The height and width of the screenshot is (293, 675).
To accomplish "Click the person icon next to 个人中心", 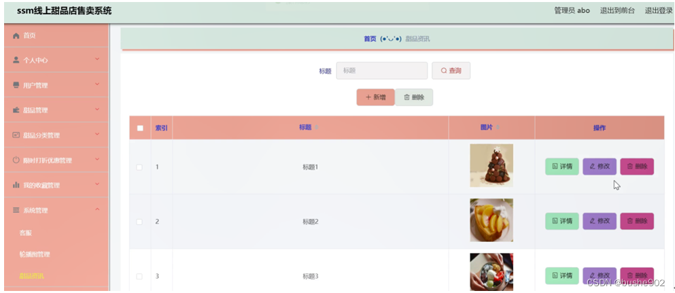I will click(x=16, y=61).
